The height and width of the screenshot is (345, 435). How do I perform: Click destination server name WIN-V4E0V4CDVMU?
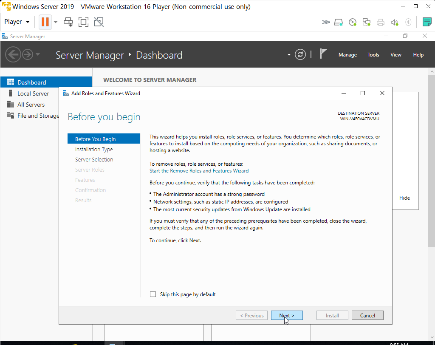(359, 119)
